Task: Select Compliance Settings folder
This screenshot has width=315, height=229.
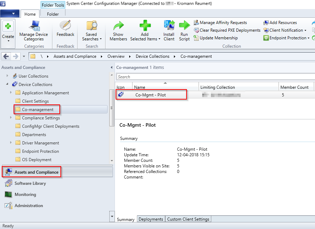Action: (41, 118)
